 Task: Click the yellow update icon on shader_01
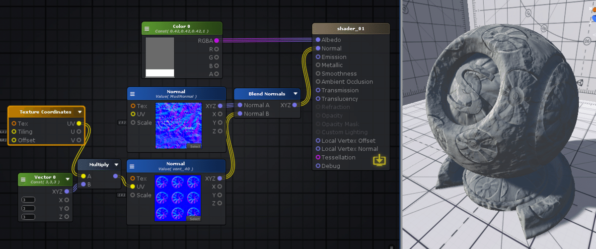(379, 160)
